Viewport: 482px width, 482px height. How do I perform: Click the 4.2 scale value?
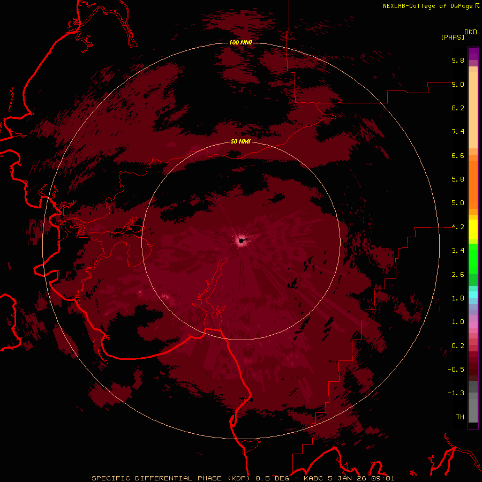(x=458, y=227)
